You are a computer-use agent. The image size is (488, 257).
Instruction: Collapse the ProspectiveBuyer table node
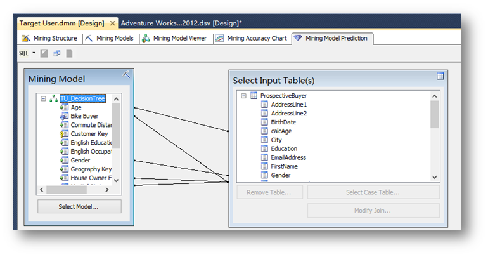244,96
